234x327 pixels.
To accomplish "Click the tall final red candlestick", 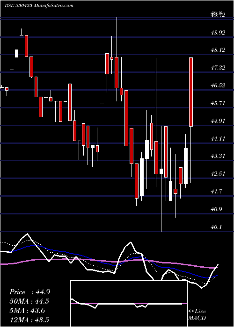I will click(x=191, y=92).
